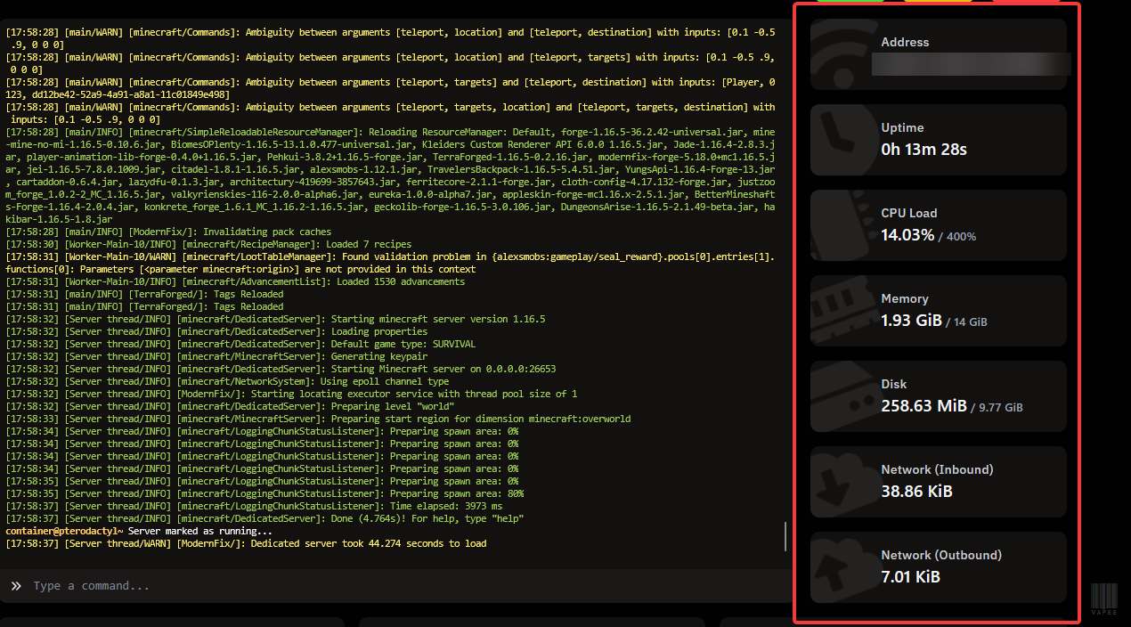
Task: Click the double-chevron command prompt icon
Action: (16, 586)
